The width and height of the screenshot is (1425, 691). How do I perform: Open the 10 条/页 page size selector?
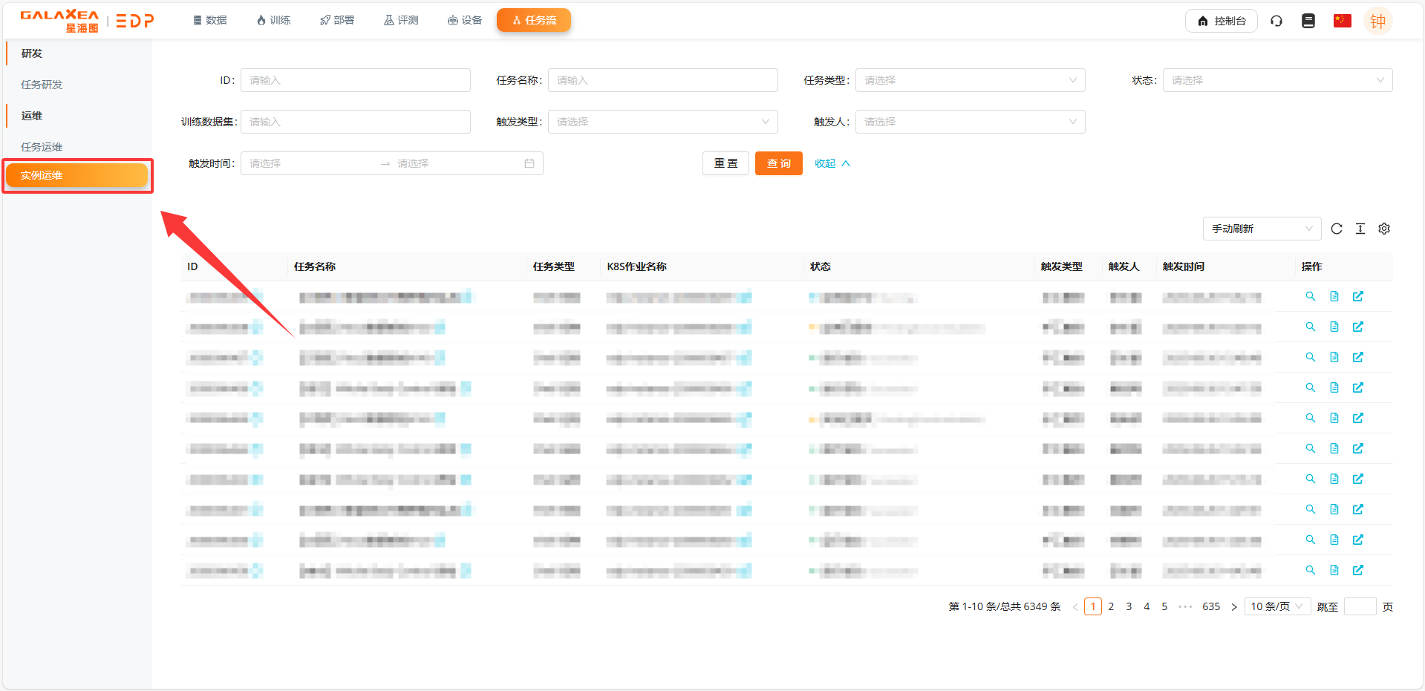point(1277,606)
